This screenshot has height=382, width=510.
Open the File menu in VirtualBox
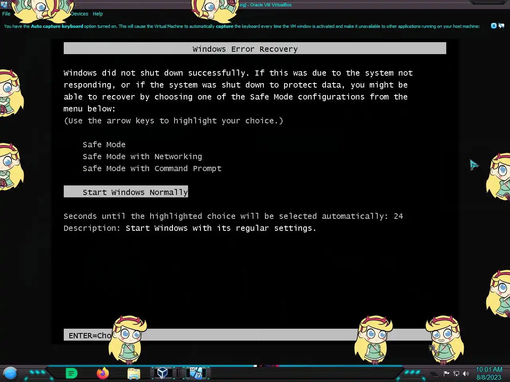[6, 14]
